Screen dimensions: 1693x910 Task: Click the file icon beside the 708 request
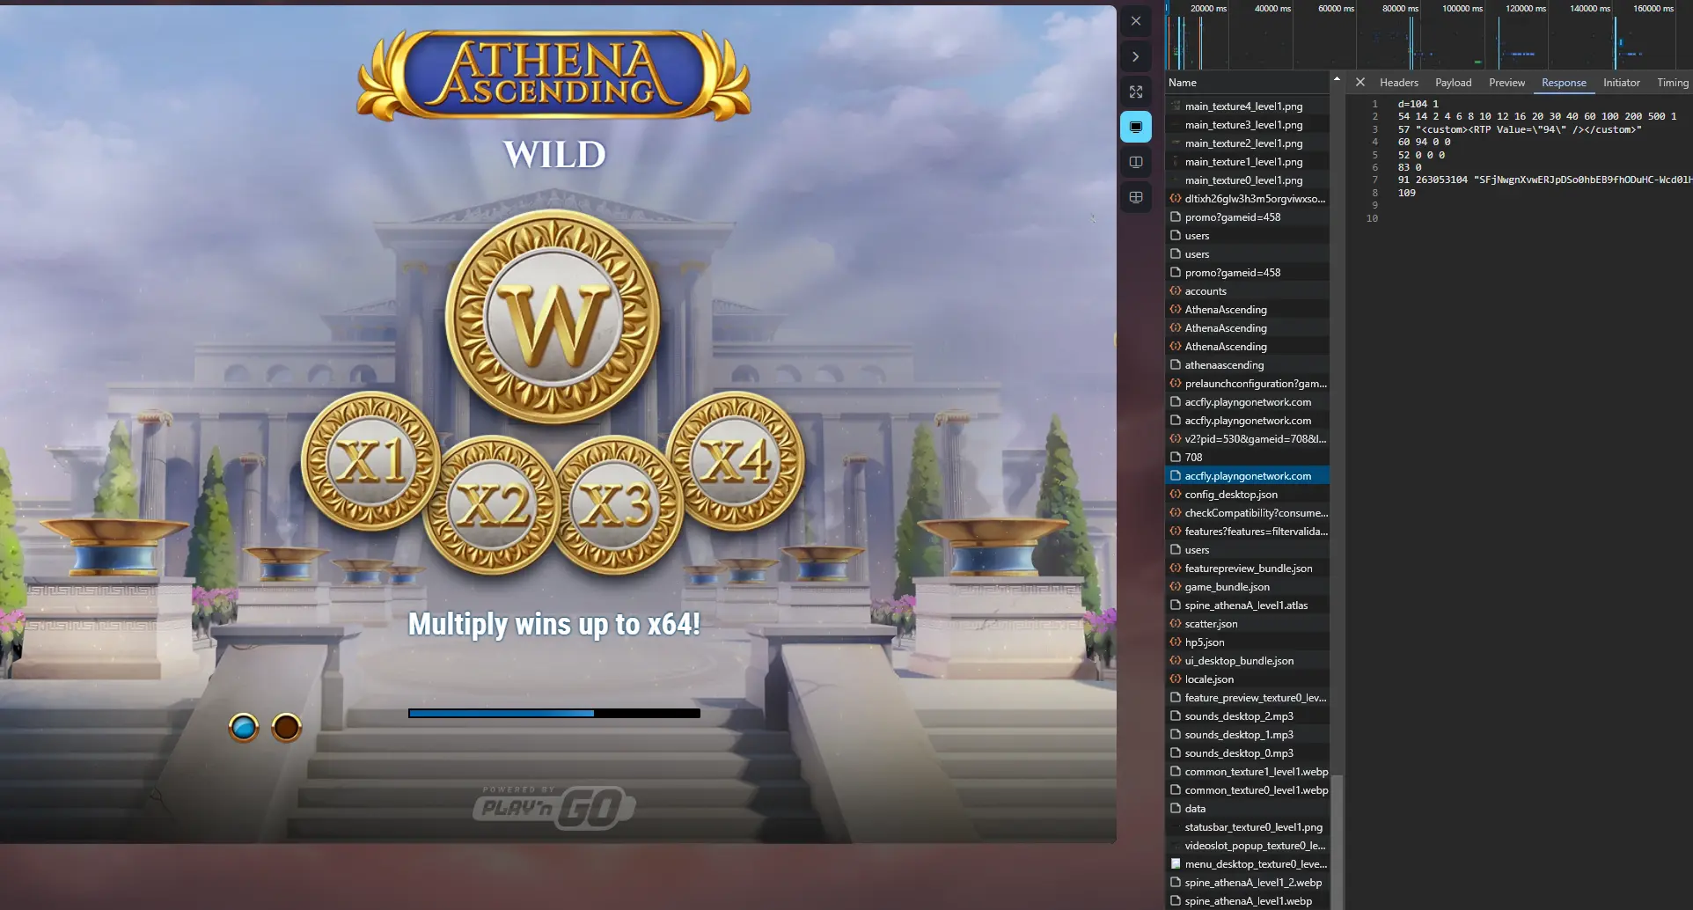coord(1175,457)
